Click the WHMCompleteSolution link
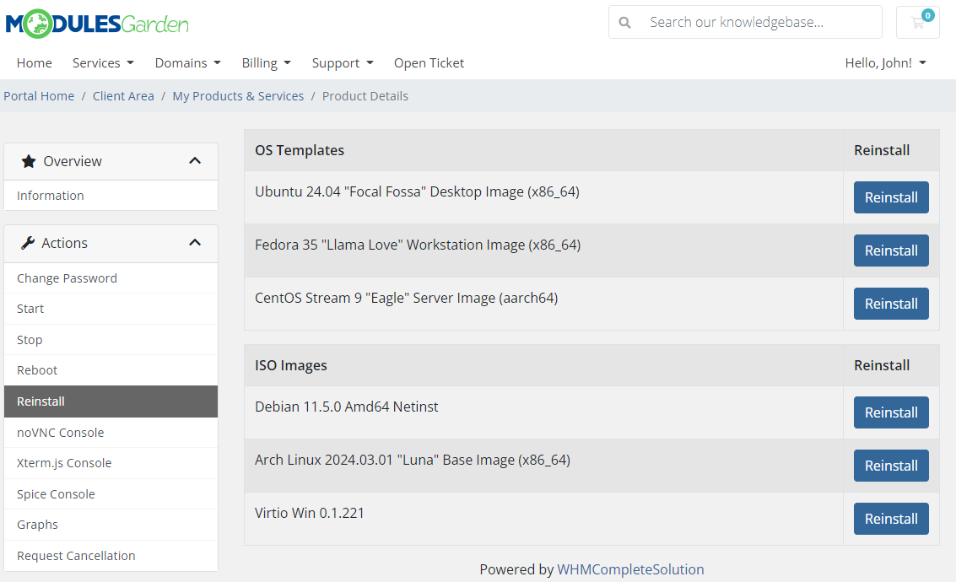The width and height of the screenshot is (956, 582). (x=630, y=569)
